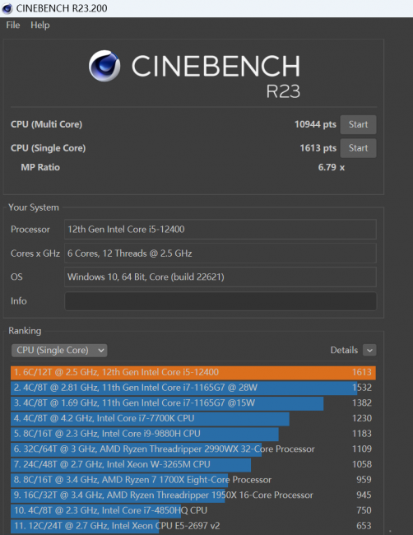
Task: Select ranking row 3 i7-1165G7 @15W
Action: (x=193, y=403)
